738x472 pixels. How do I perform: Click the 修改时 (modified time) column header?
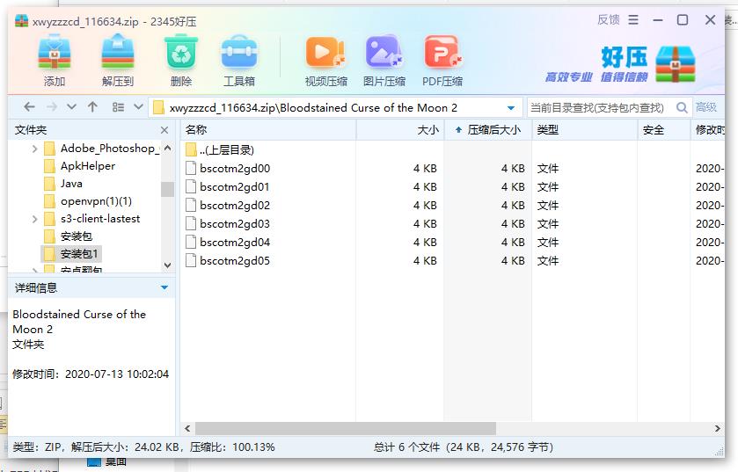[x=708, y=130]
